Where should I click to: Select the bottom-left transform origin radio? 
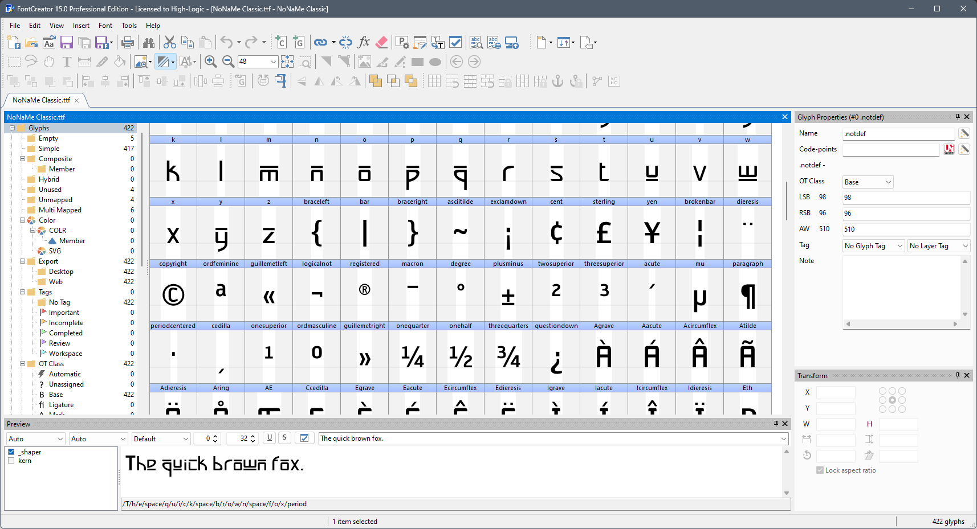[x=883, y=409]
